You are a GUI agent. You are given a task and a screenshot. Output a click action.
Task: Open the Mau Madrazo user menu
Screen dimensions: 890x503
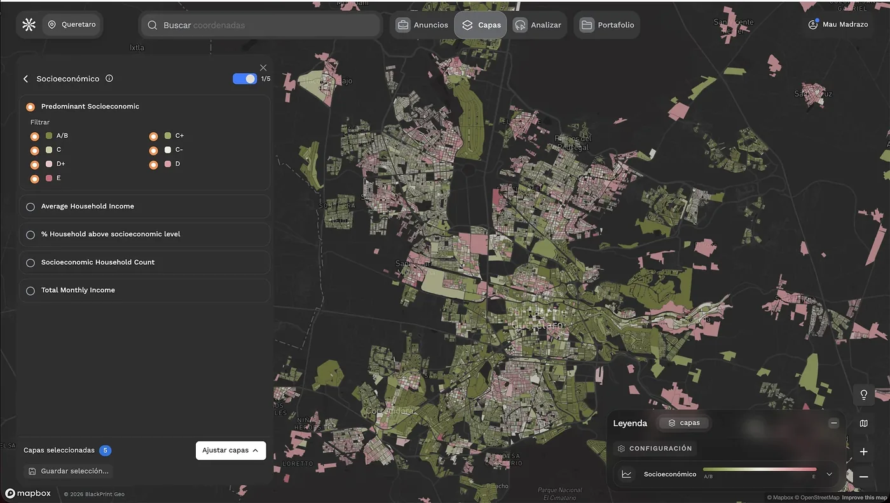coord(838,25)
